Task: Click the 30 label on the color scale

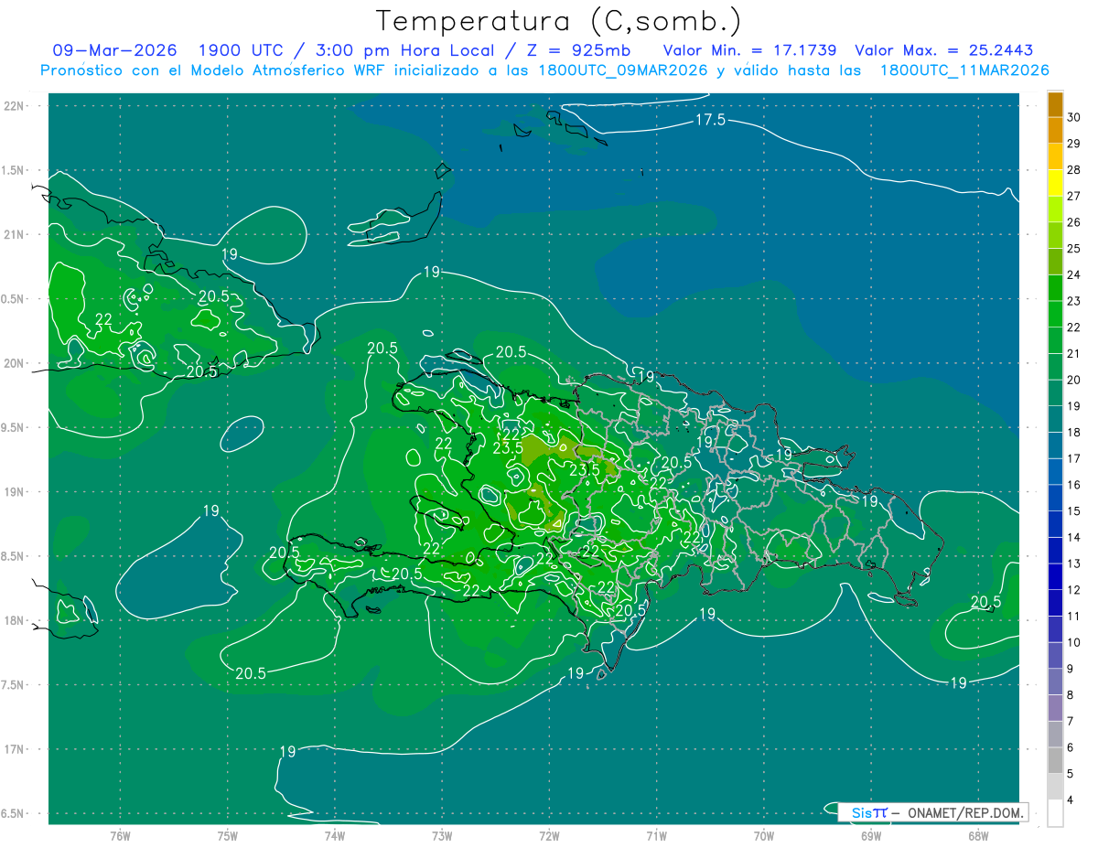Action: [1074, 117]
